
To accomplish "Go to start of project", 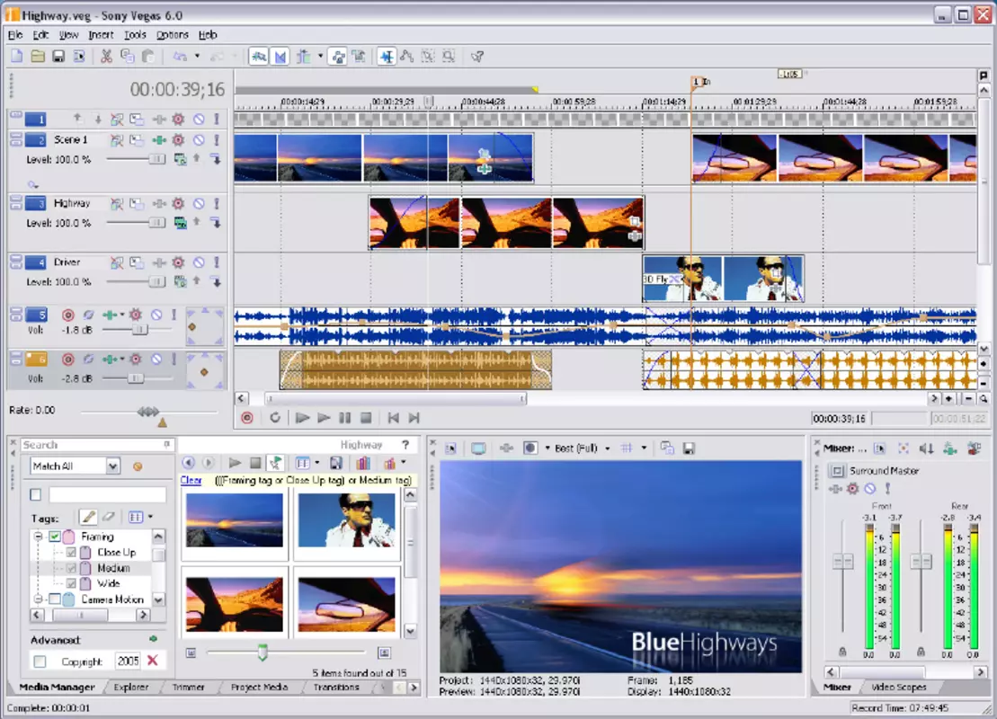I will [393, 418].
